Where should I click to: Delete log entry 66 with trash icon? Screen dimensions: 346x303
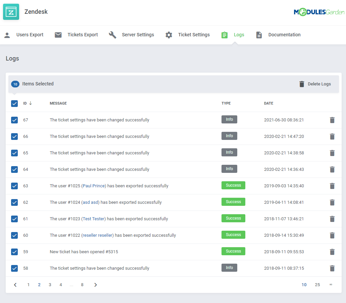332,137
